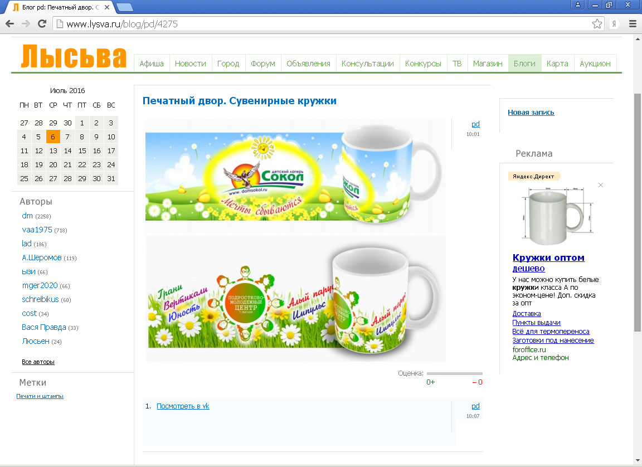Screen dimensions: 642x467
Task: Open author mger2020's blog
Action: 40,285
